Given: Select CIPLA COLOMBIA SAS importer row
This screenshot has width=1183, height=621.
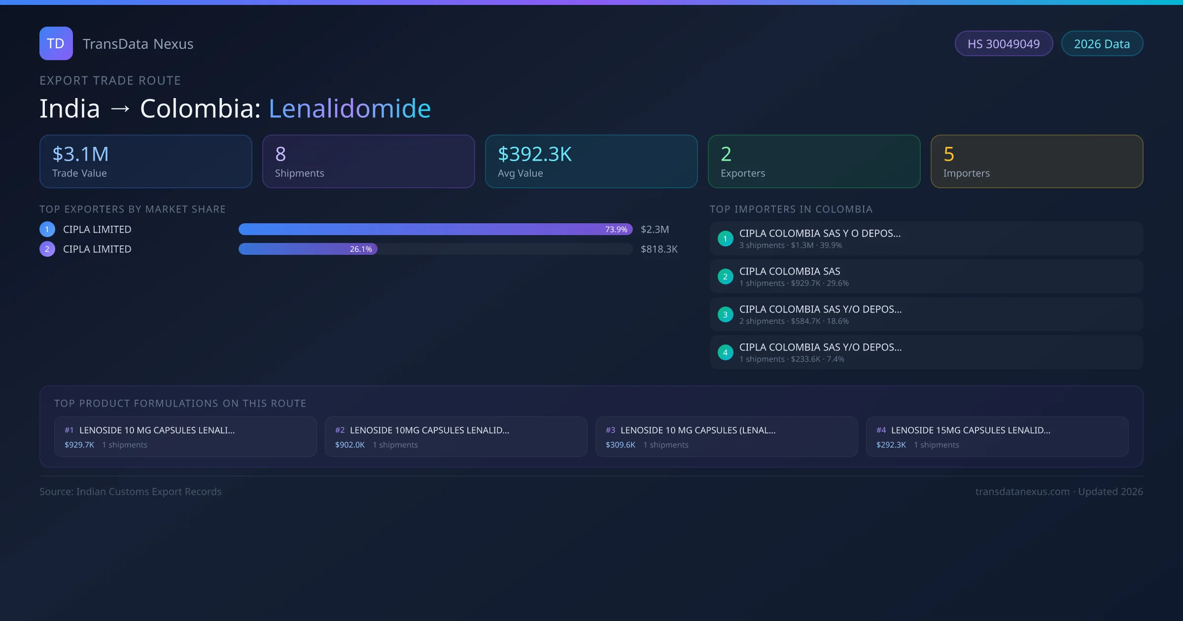Looking at the screenshot, I should point(926,276).
